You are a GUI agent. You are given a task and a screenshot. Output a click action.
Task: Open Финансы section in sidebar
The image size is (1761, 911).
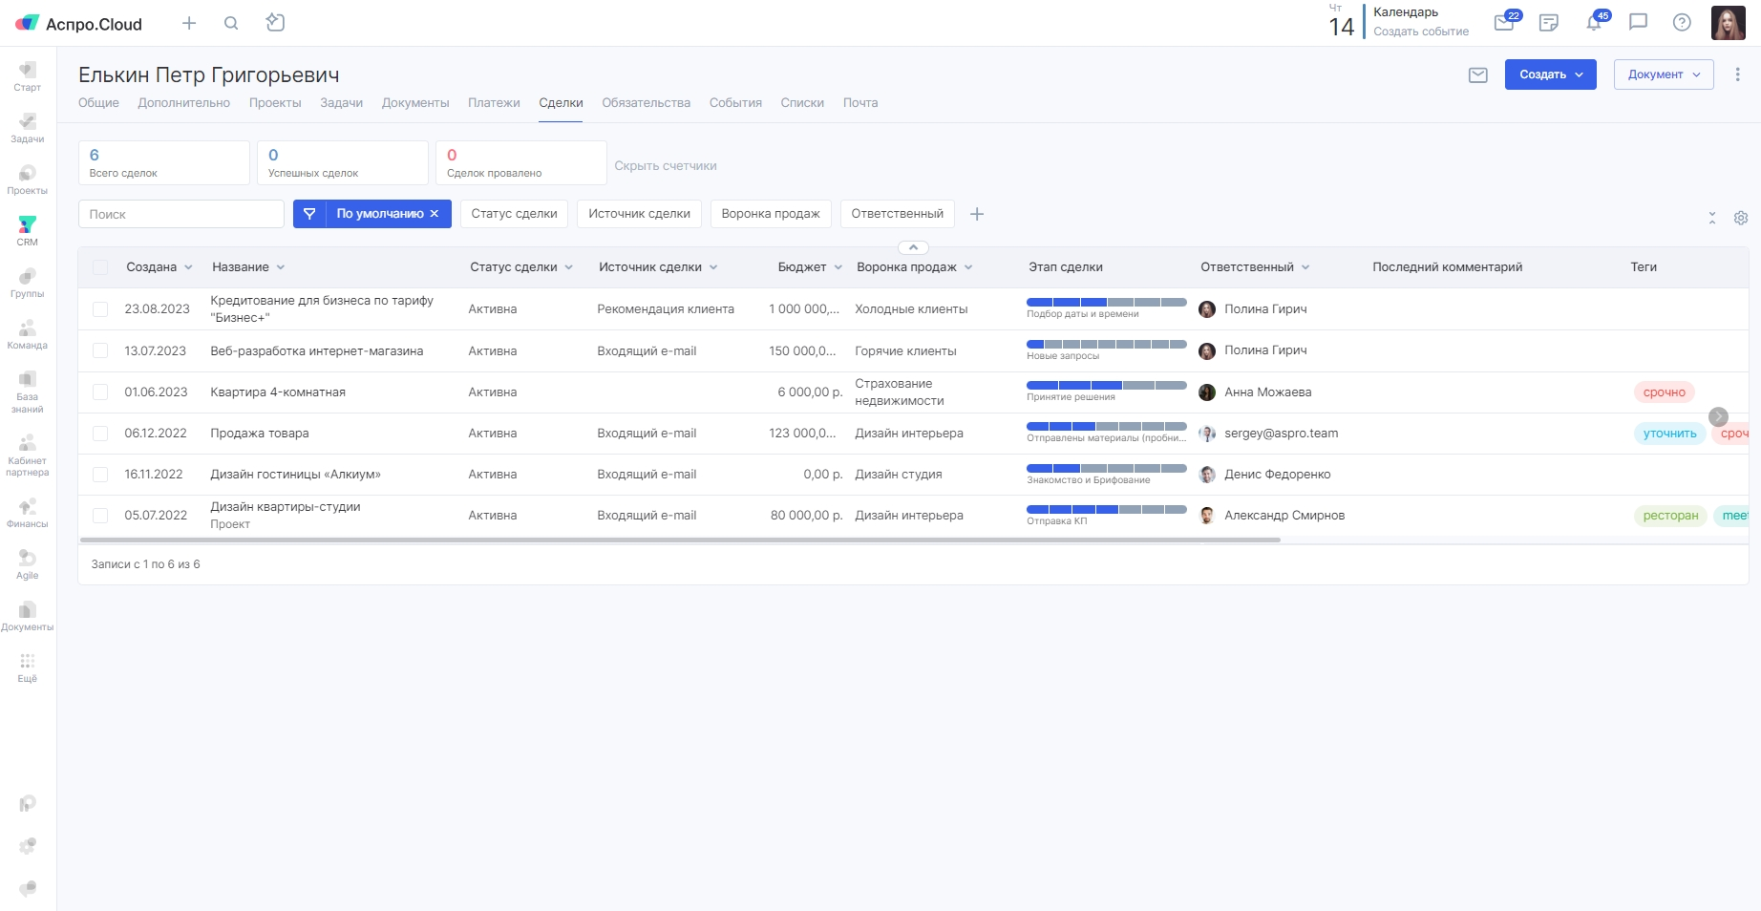[28, 512]
